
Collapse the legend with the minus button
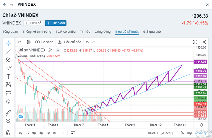(58, 50)
